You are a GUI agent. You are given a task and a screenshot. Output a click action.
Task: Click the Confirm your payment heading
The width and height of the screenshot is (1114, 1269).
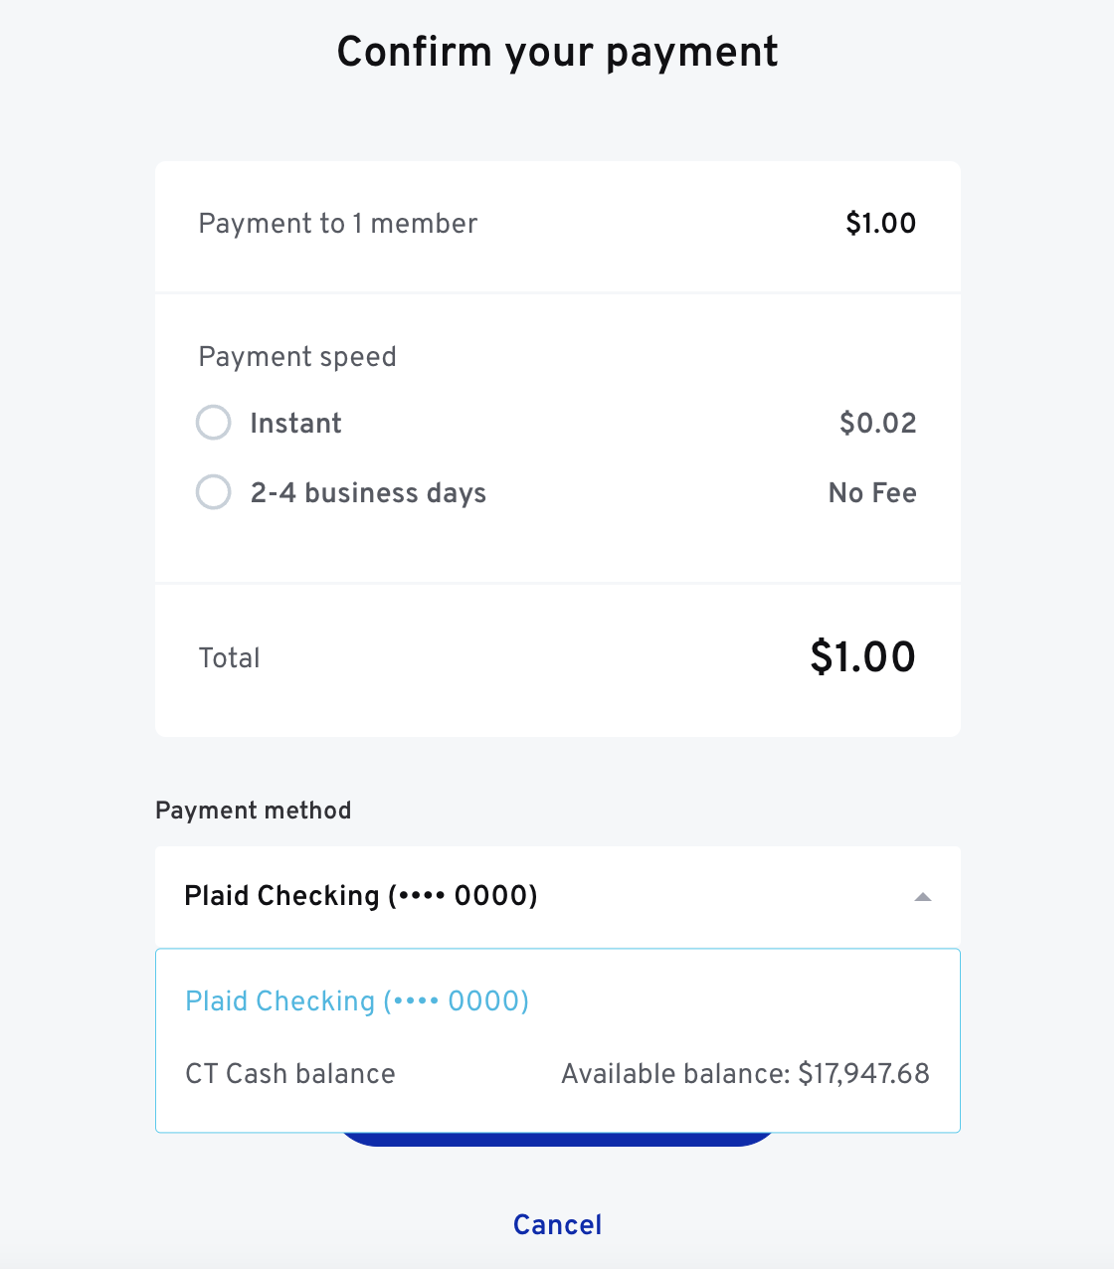click(557, 52)
